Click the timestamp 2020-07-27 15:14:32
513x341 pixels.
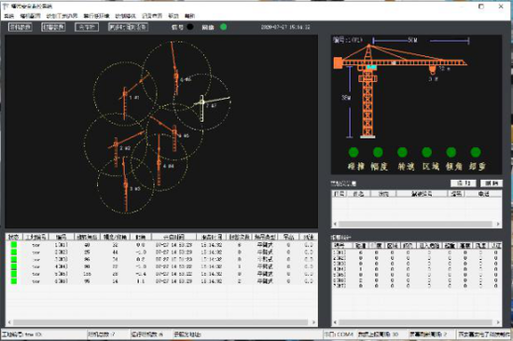[285, 27]
